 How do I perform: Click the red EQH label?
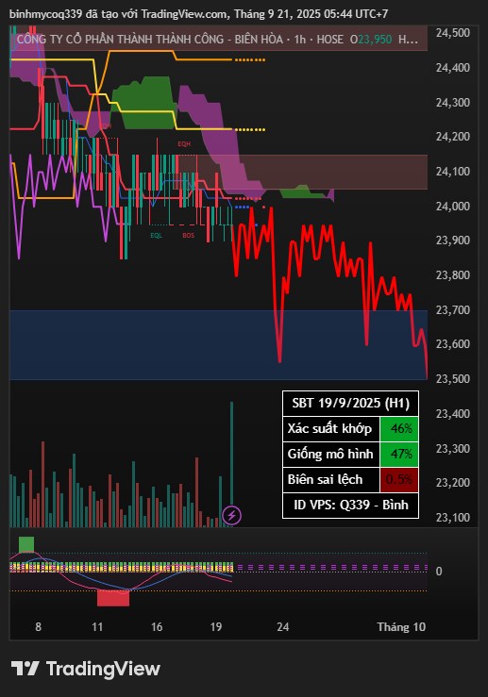(x=184, y=144)
